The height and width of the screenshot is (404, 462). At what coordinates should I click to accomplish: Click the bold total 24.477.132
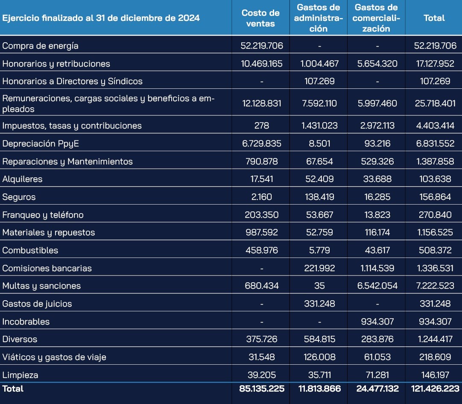click(x=377, y=389)
